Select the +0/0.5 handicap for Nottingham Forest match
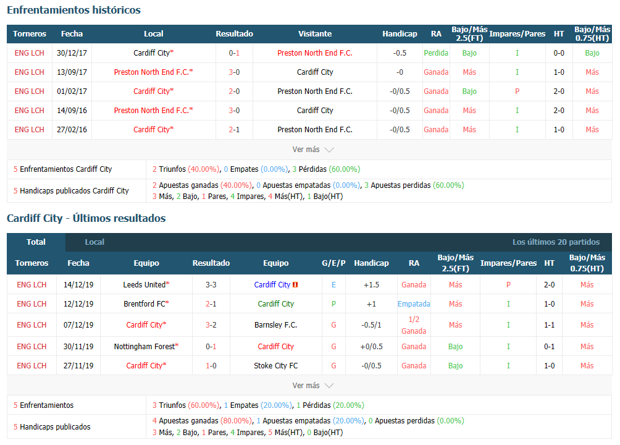Screen dimensions: 620x445 pos(371,346)
